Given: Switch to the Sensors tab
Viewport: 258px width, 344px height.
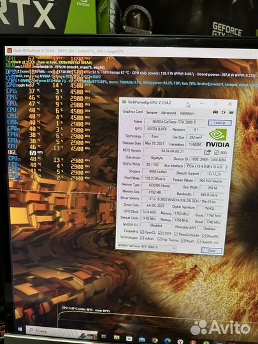Looking at the screenshot, I should point(152,112).
